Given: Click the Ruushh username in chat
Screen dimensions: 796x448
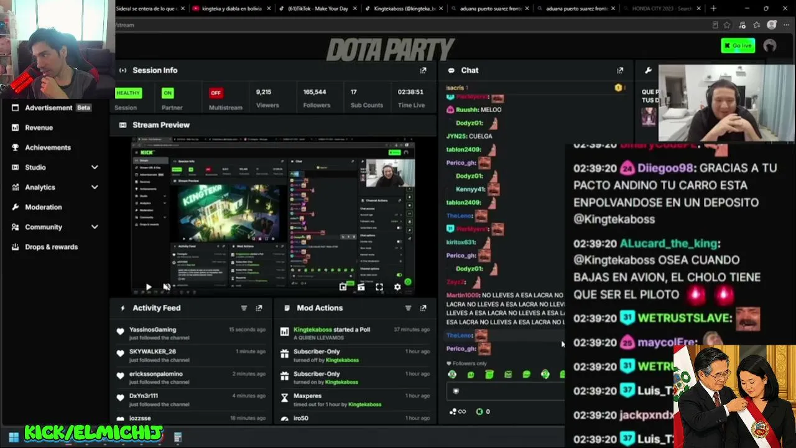Looking at the screenshot, I should tap(466, 110).
